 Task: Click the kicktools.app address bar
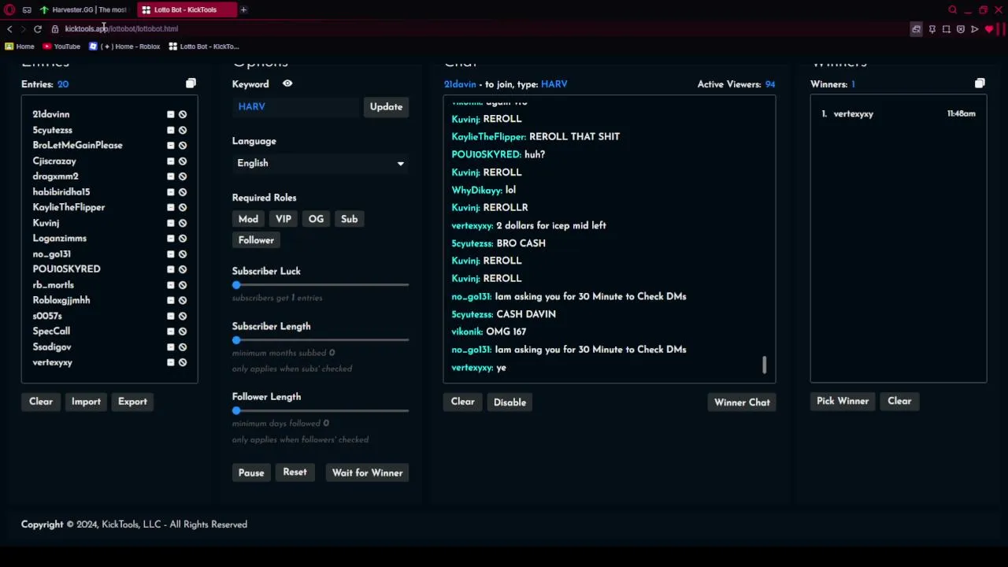(121, 29)
